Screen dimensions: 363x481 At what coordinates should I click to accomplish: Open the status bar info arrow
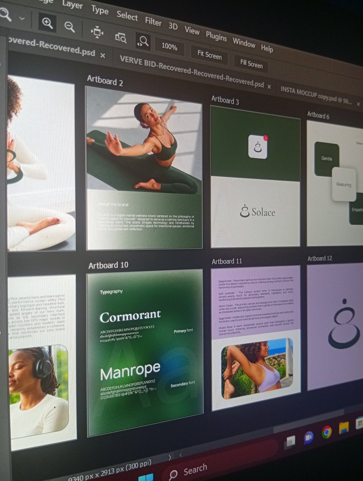[x=170, y=457]
